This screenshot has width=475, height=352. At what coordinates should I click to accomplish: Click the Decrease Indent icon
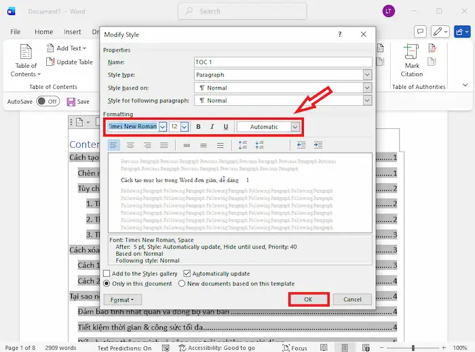click(x=301, y=145)
